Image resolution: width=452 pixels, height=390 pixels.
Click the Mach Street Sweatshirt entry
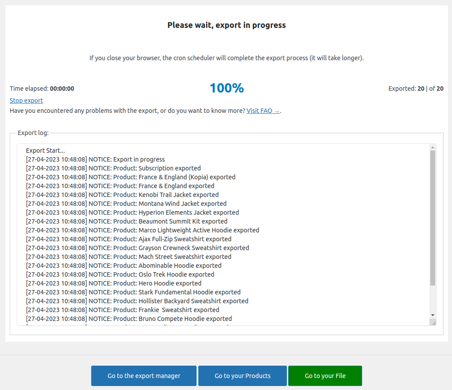128,257
